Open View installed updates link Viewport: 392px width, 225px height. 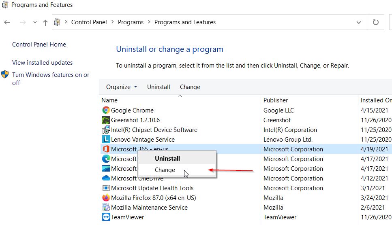[42, 63]
